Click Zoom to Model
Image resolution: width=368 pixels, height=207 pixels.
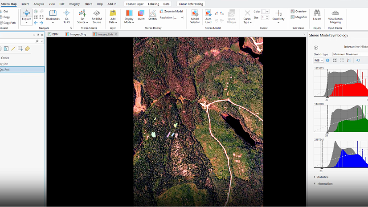(x=172, y=11)
